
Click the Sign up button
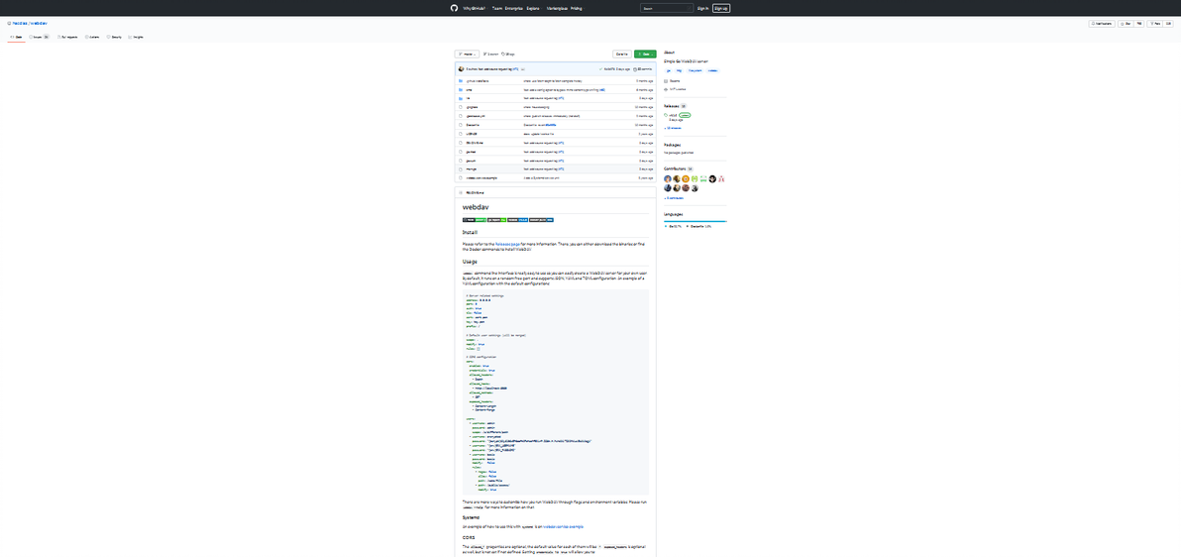click(x=720, y=8)
